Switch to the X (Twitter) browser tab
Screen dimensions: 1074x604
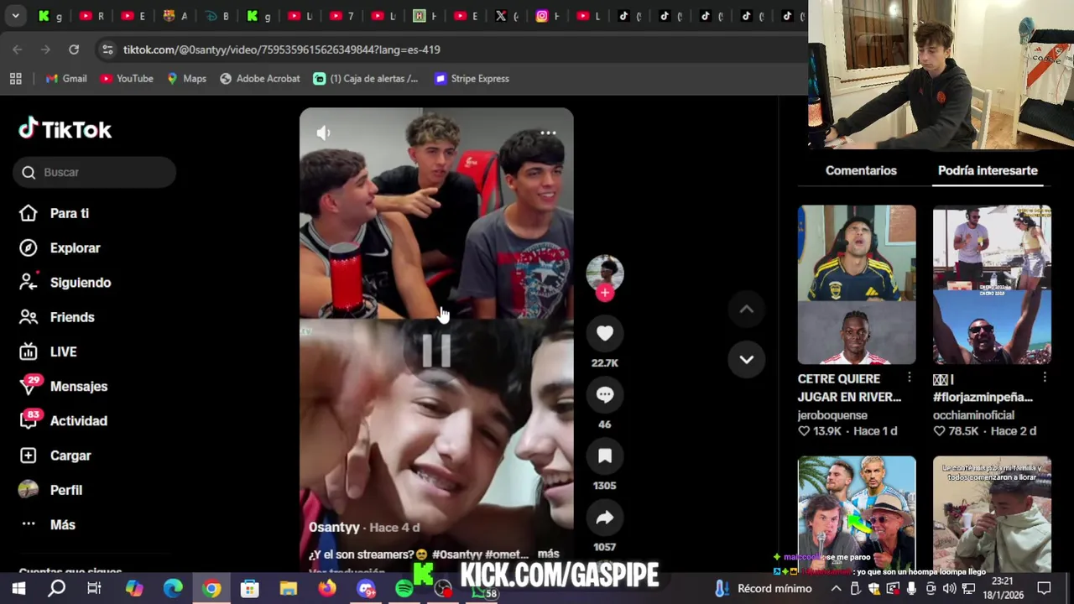[508, 15]
